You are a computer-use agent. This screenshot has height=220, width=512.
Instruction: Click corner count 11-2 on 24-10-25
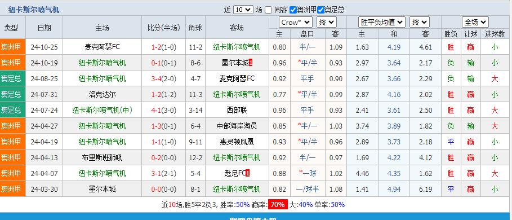(x=195, y=47)
